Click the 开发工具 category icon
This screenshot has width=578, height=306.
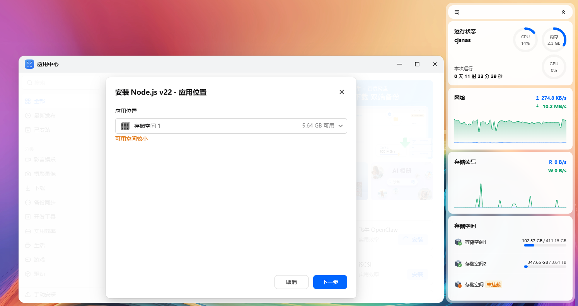tap(28, 217)
